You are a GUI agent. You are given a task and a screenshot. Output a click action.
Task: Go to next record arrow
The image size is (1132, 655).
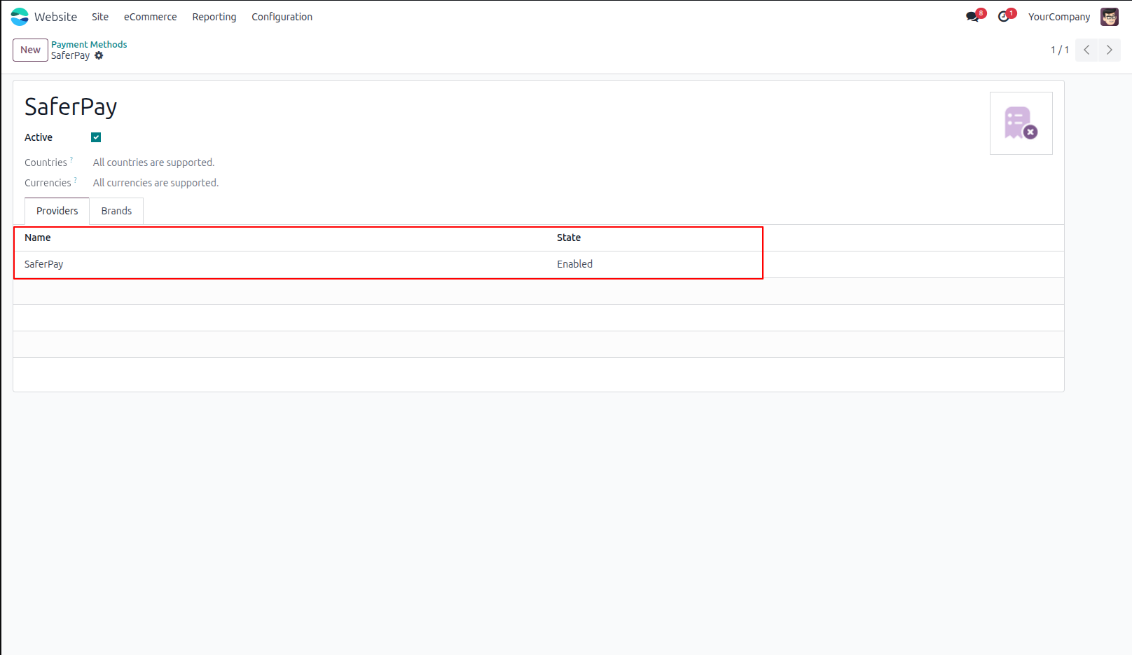[1110, 50]
